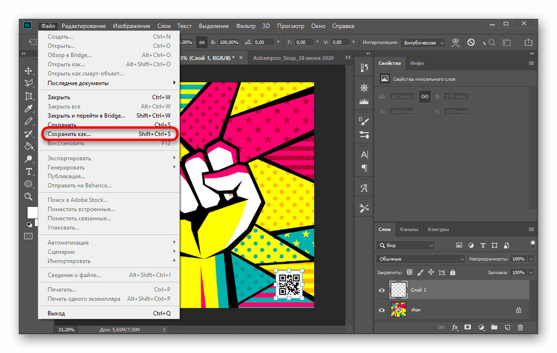Click the search magnifier in options bar
The image size is (557, 353).
492,43
